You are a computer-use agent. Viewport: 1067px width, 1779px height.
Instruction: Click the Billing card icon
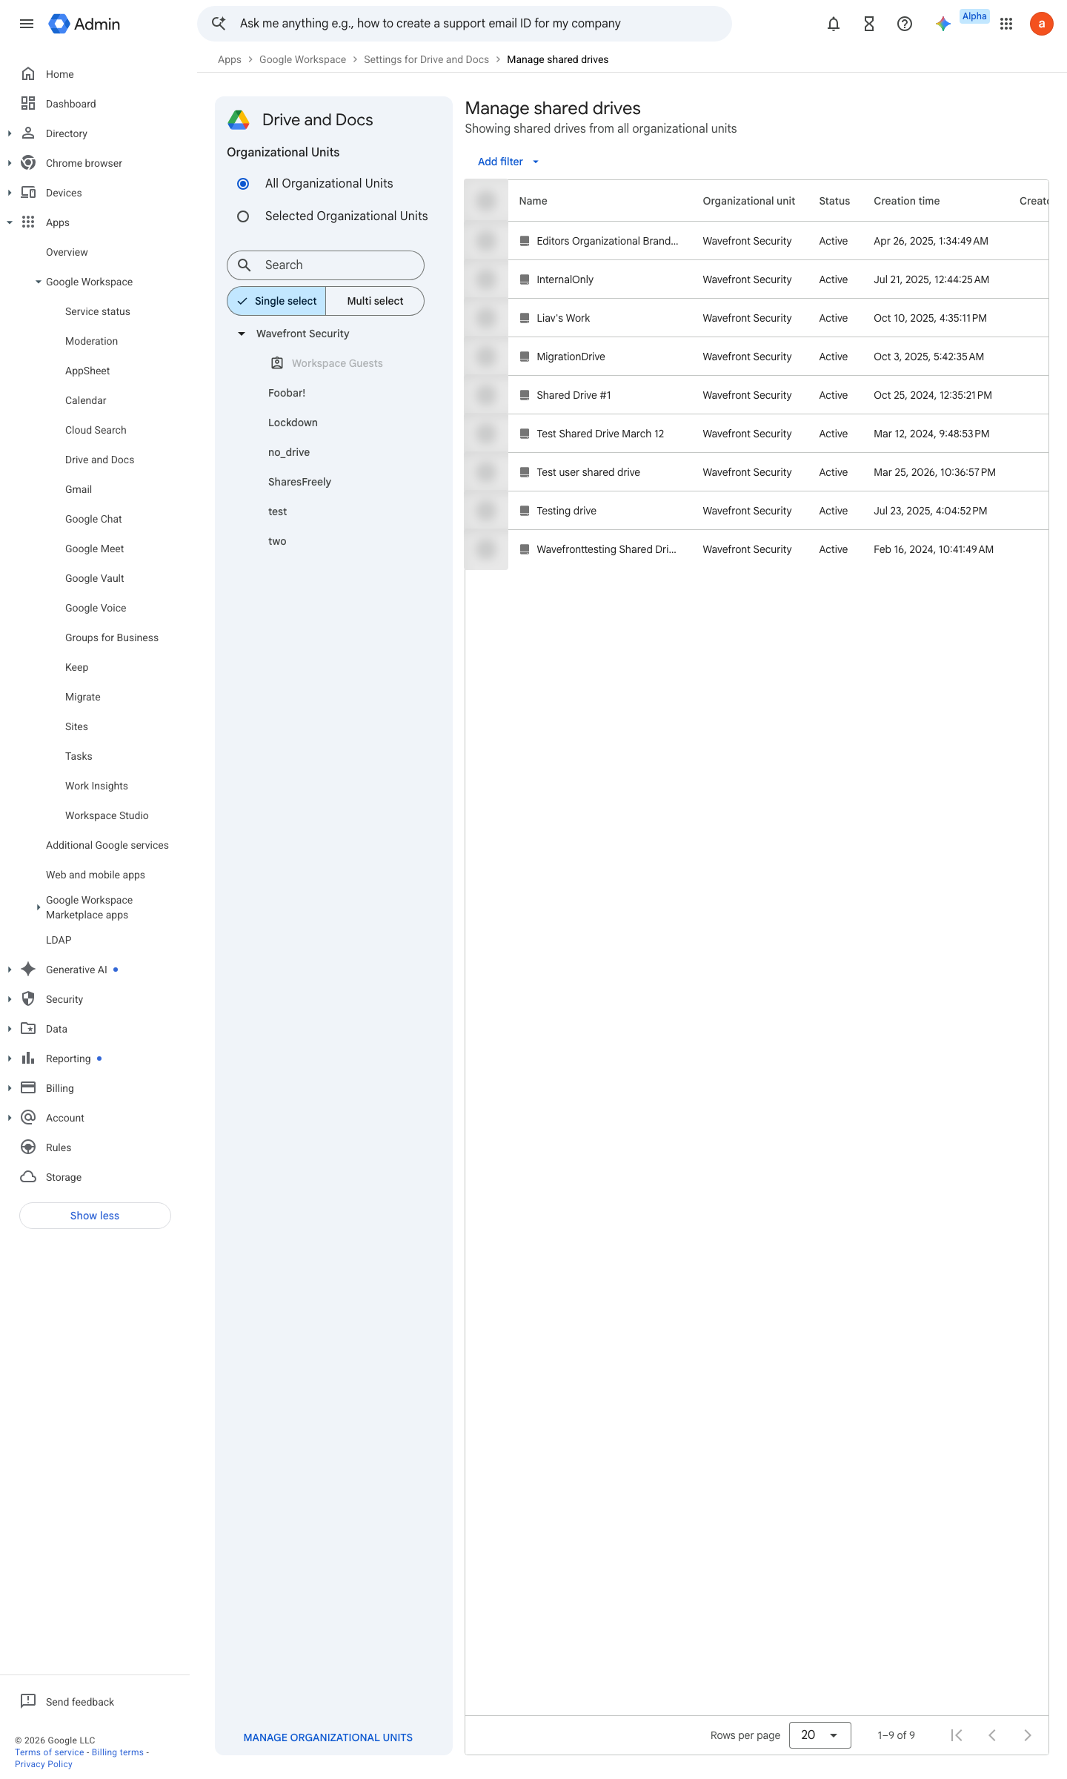[28, 1088]
